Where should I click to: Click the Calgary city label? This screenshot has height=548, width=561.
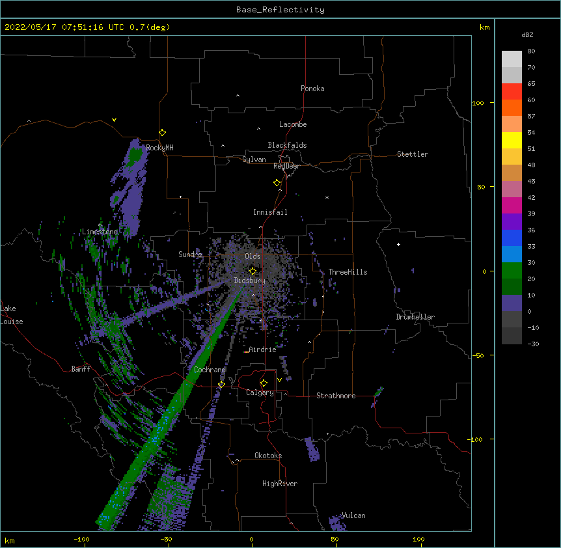click(x=260, y=392)
